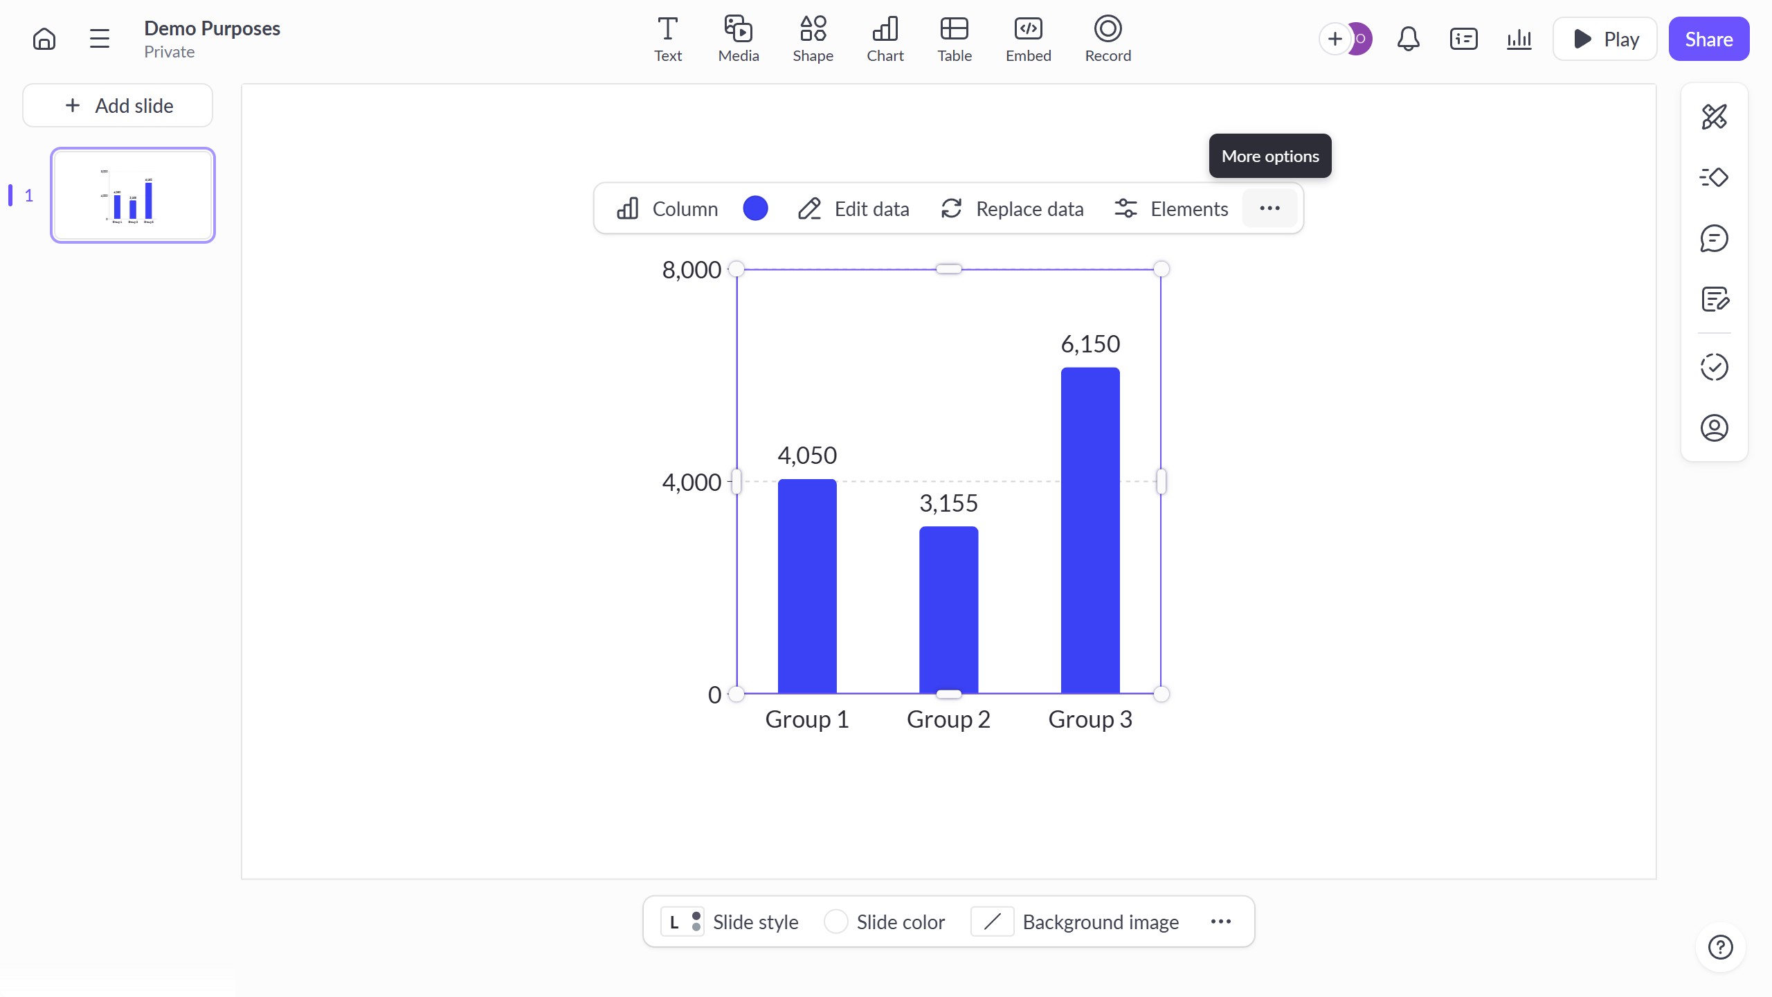This screenshot has height=997, width=1772.
Task: Select slide 1 thumbnail
Action: 133,195
